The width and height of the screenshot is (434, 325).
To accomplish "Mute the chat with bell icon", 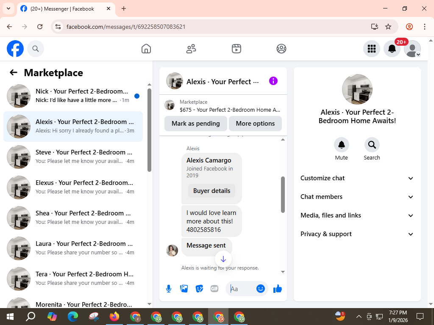I will pos(342,145).
